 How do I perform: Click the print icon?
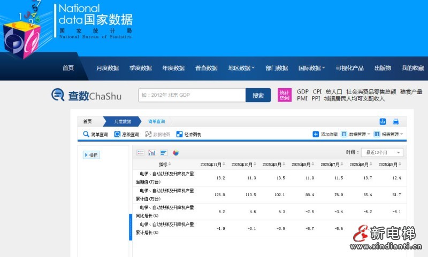click(x=396, y=122)
